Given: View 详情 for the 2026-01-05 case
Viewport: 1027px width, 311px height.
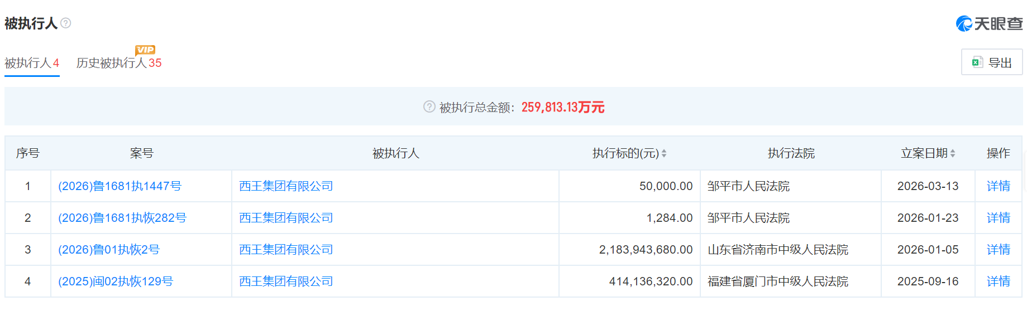Looking at the screenshot, I should 998,250.
